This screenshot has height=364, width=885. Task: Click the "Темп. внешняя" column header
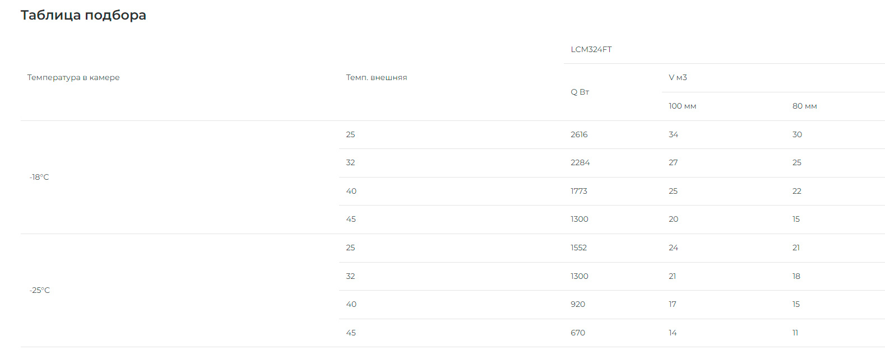coord(376,77)
